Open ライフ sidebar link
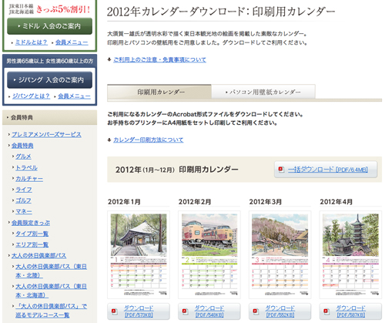The width and height of the screenshot is (385, 323). pos(24,190)
